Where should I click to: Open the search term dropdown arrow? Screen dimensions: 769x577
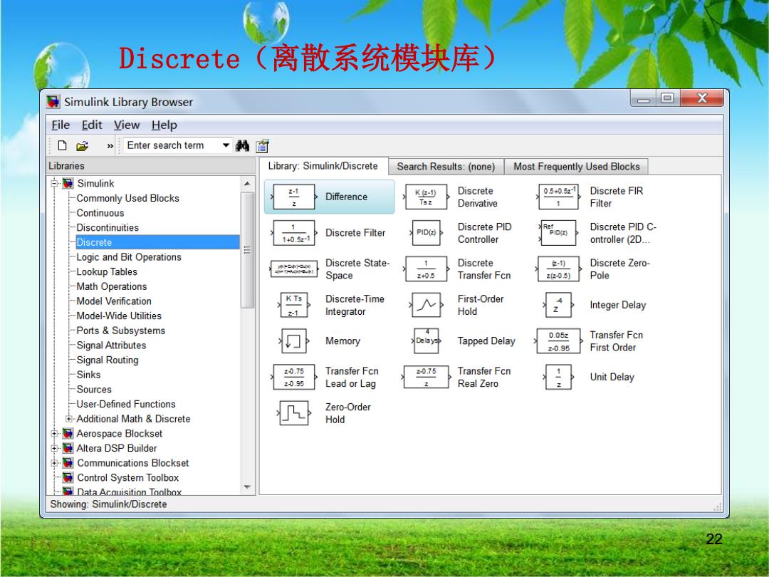coord(226,145)
